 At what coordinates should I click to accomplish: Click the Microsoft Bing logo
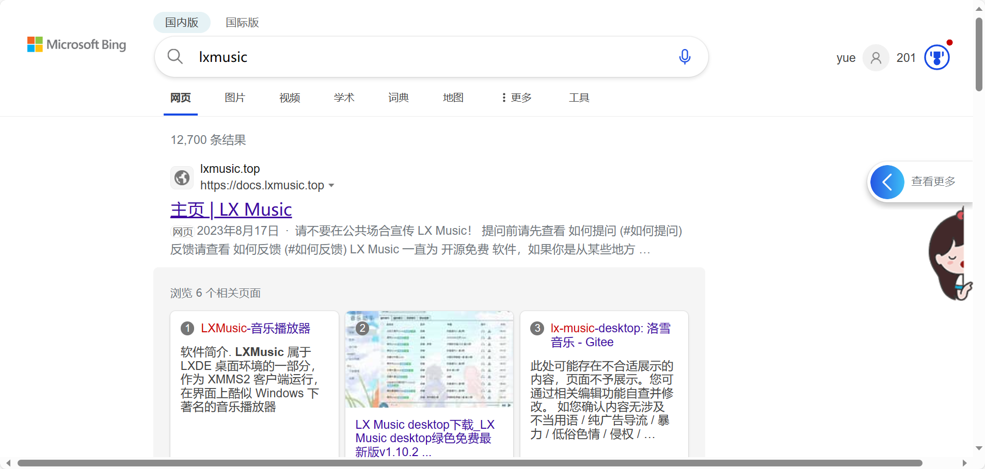77,45
